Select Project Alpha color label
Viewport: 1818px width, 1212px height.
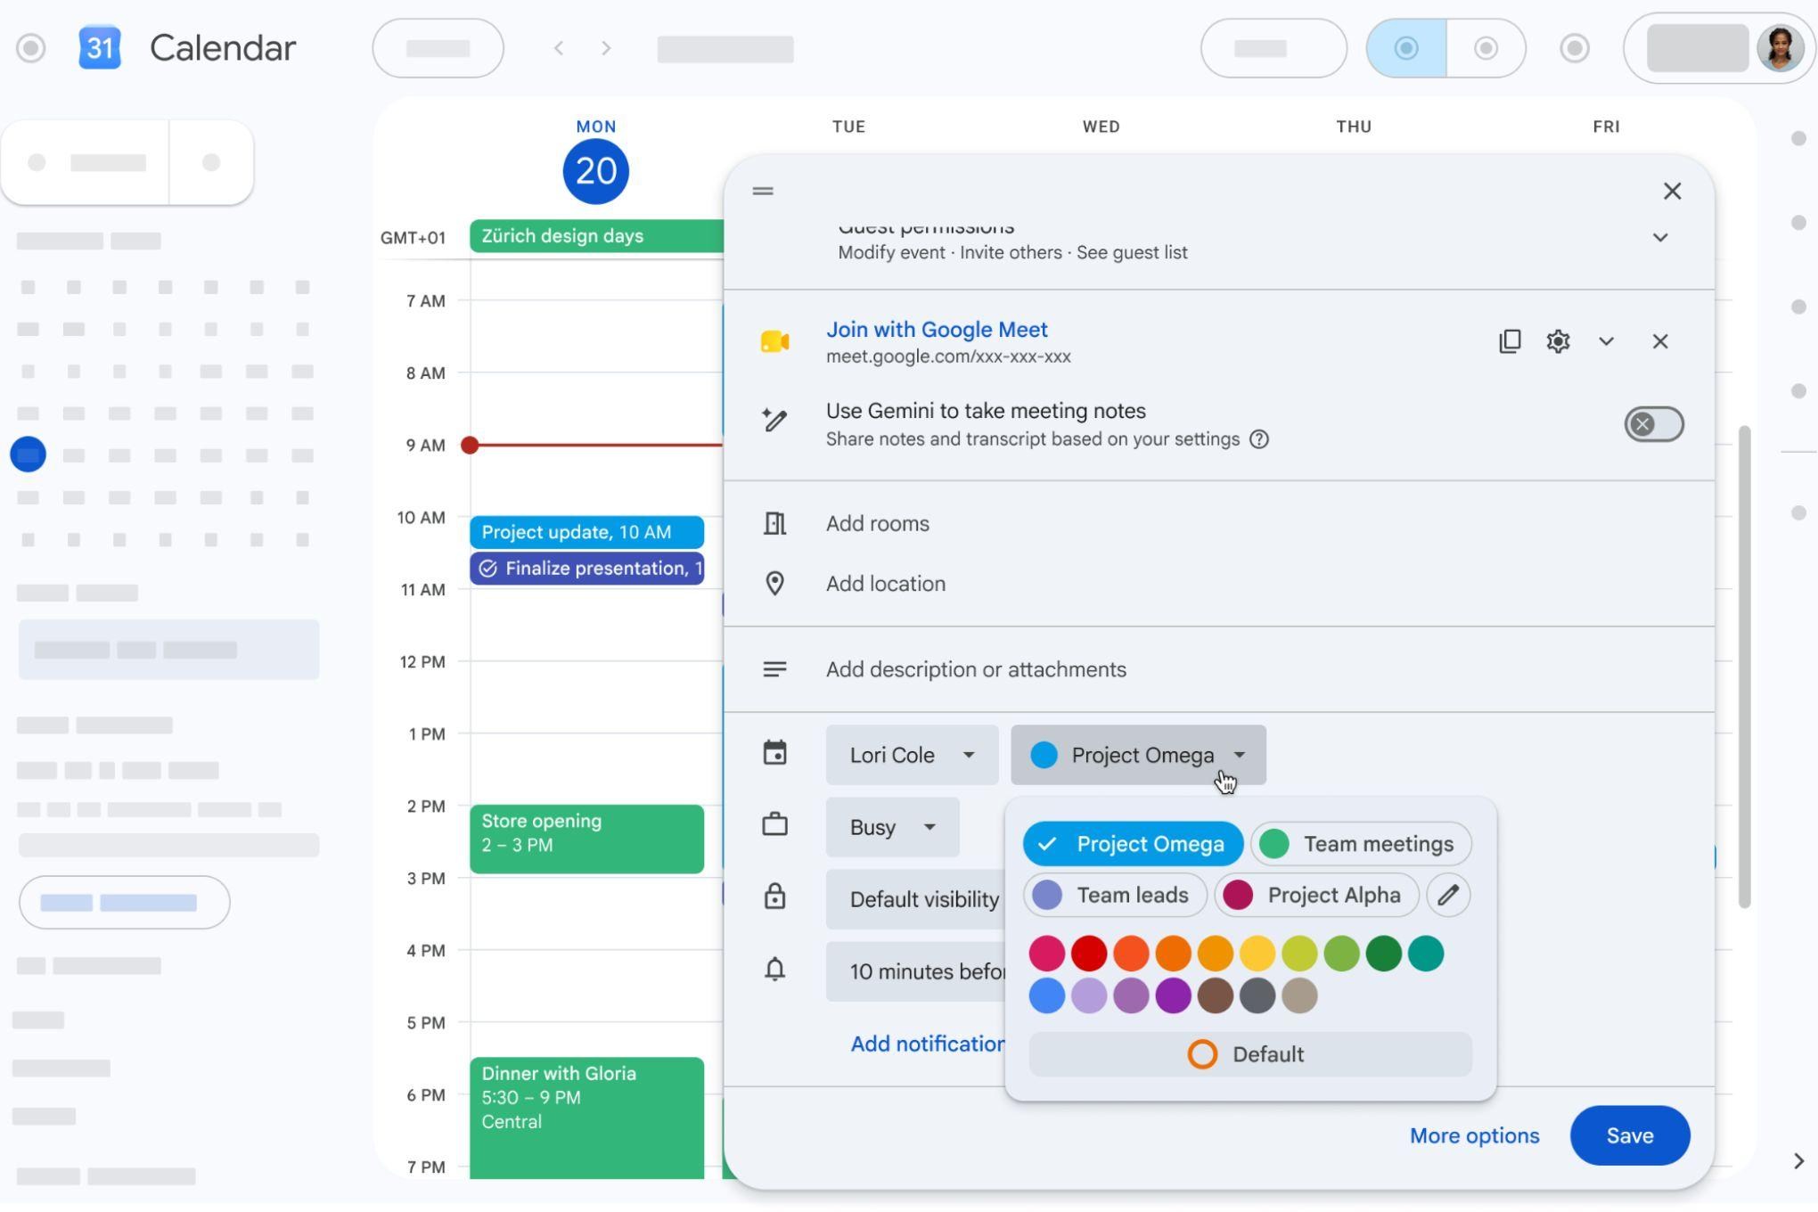pos(1316,895)
